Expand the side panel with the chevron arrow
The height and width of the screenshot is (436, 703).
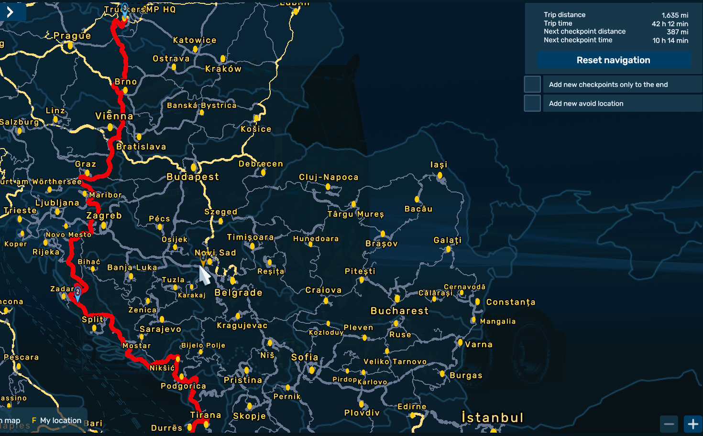(x=11, y=12)
